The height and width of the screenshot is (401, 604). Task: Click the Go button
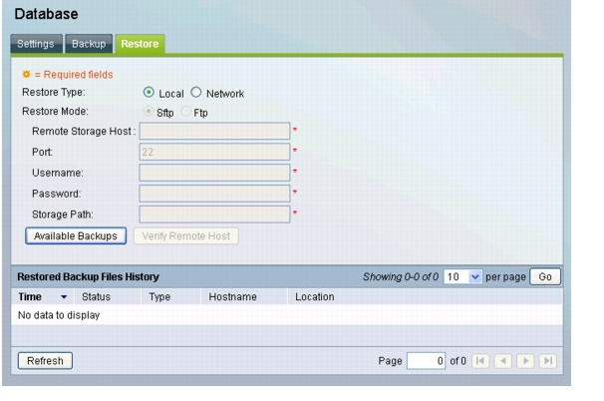tap(545, 277)
